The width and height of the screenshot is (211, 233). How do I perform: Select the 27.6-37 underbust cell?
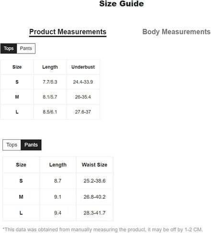(x=83, y=112)
